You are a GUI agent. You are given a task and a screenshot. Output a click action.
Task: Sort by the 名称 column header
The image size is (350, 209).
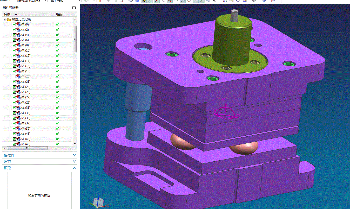(x=28, y=14)
